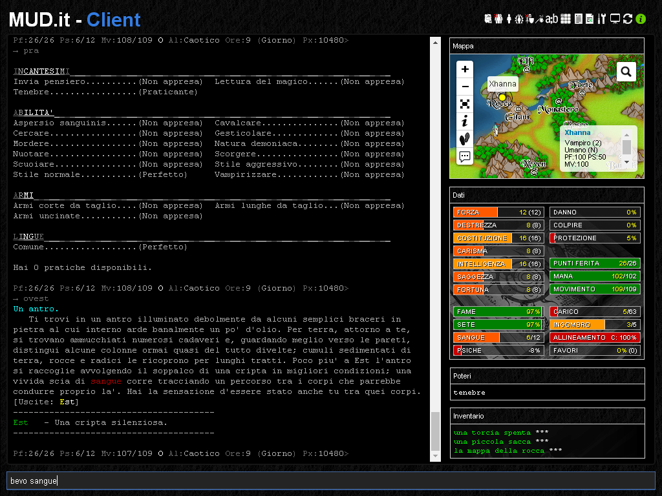Screen dimensions: 662x496
Task: Switch the map to fullscreen
Action: coord(465,104)
